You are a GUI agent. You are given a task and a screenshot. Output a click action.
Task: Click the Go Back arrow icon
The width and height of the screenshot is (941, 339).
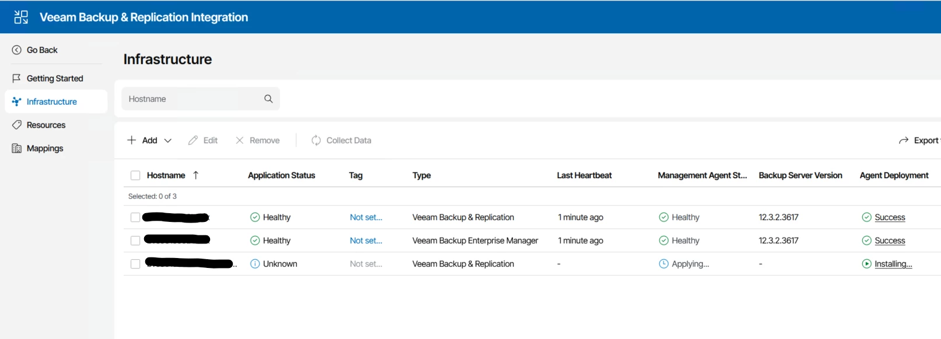click(x=17, y=50)
